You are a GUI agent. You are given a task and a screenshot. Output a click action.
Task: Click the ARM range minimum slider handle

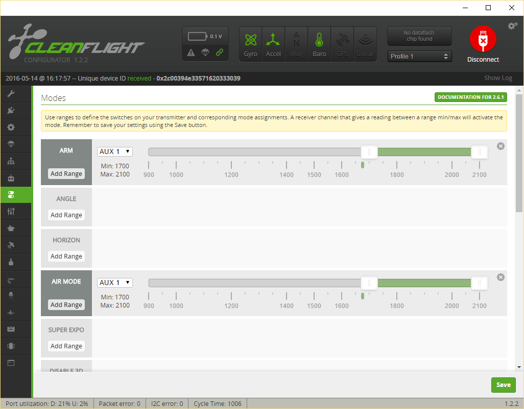pyautogui.click(x=369, y=152)
